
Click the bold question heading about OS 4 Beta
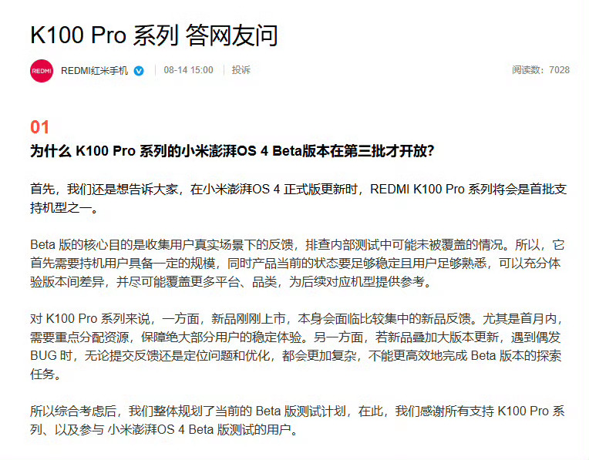[232, 151]
